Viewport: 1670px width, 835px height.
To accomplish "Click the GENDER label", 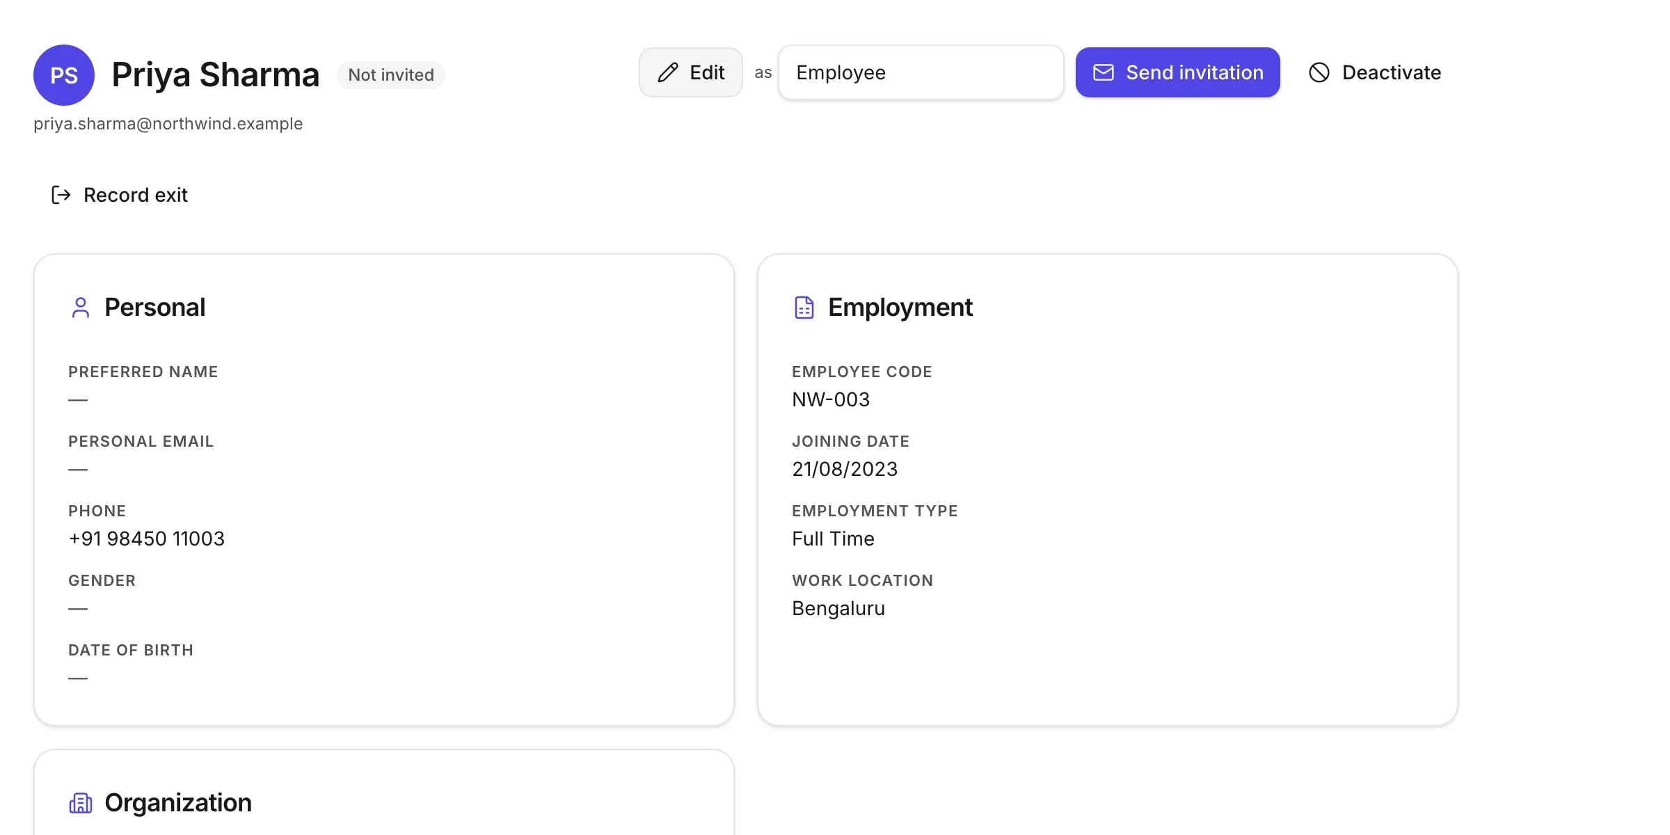I will click(x=102, y=580).
